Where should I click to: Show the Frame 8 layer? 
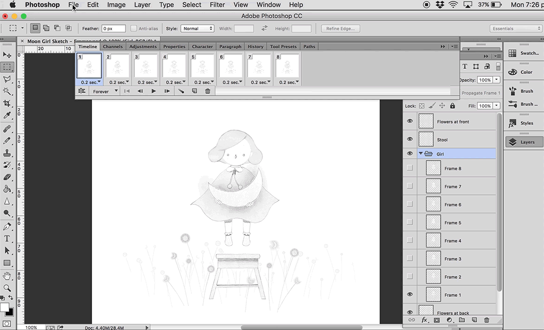click(410, 168)
